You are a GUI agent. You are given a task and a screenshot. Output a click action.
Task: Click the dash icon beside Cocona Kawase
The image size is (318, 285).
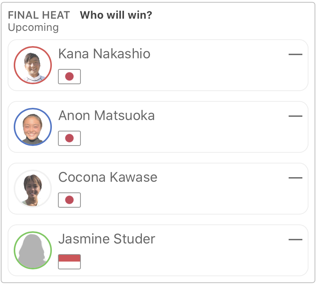pos(295,178)
